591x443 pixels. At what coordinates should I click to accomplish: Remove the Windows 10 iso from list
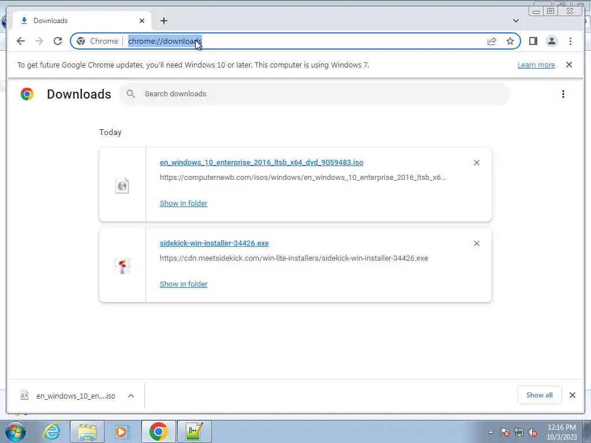[x=476, y=163]
